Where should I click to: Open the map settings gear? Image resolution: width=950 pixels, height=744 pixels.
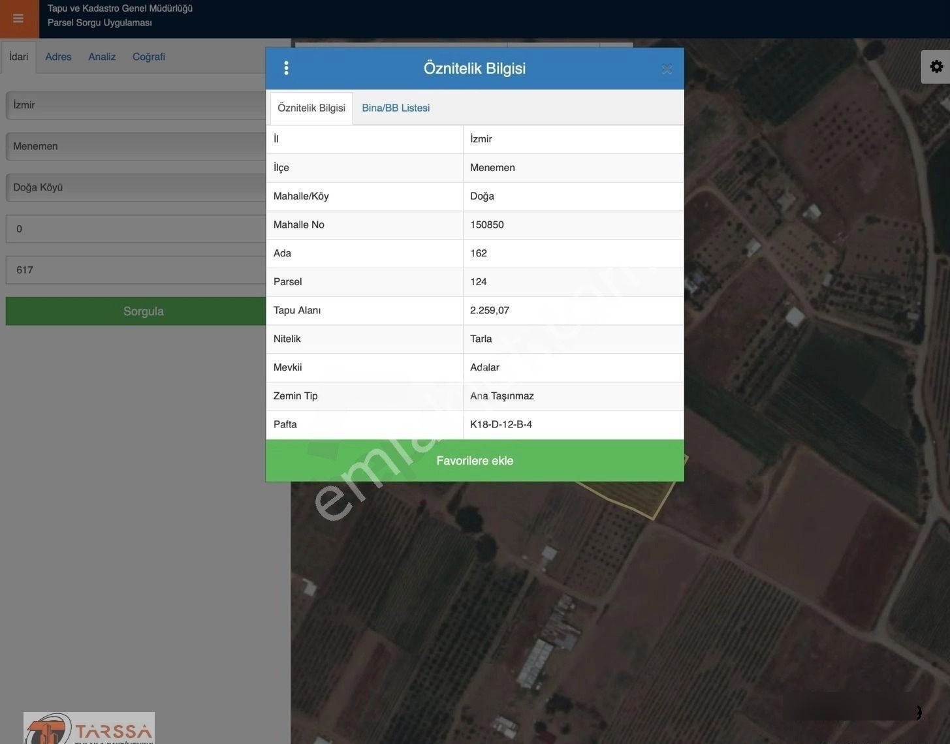pos(936,67)
